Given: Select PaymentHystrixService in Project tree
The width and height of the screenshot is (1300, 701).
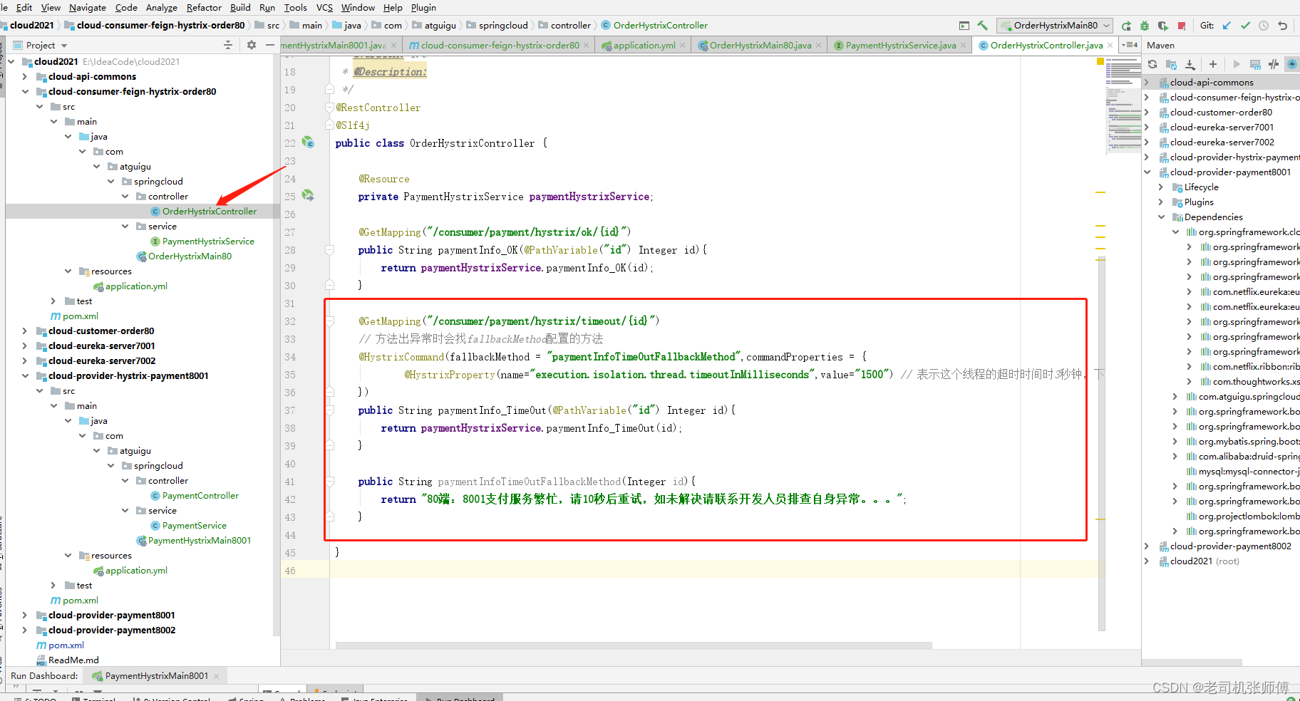Looking at the screenshot, I should pyautogui.click(x=208, y=241).
